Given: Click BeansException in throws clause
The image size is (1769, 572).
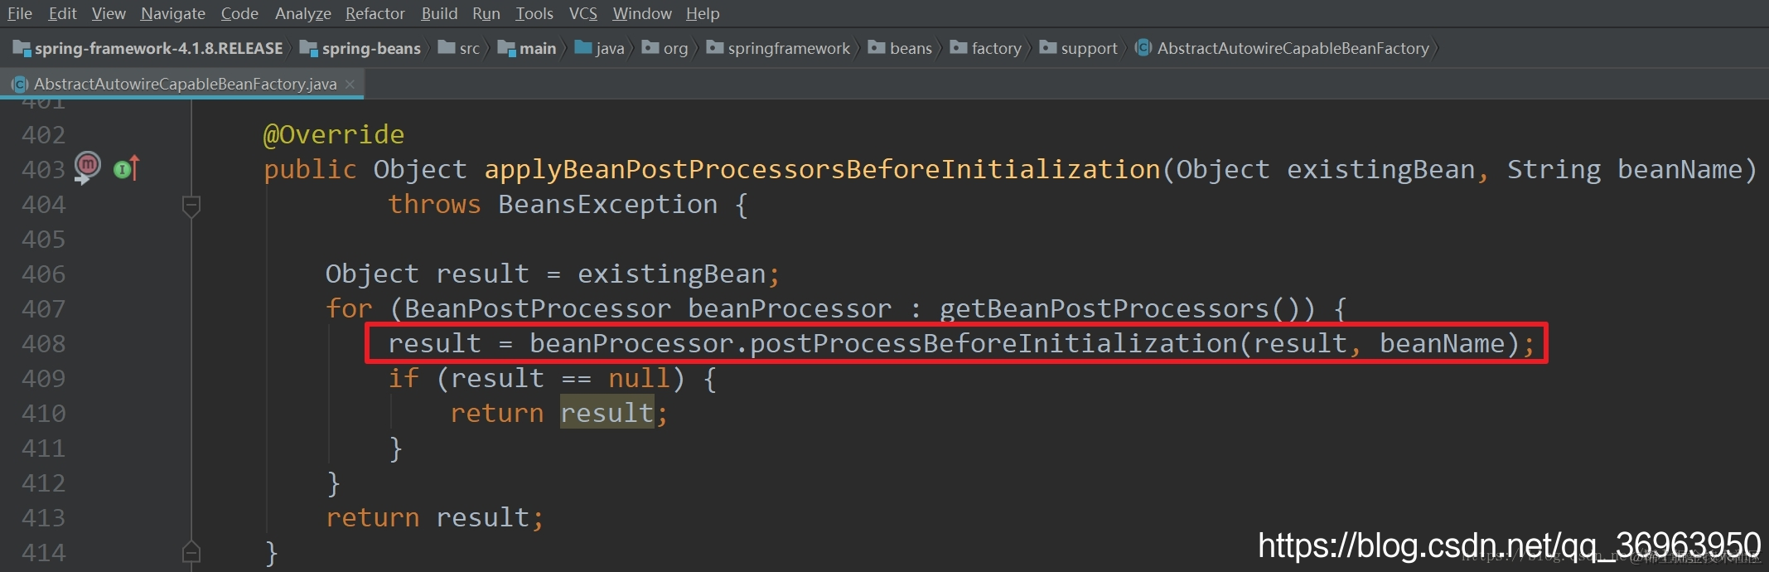Looking at the screenshot, I should click(607, 204).
